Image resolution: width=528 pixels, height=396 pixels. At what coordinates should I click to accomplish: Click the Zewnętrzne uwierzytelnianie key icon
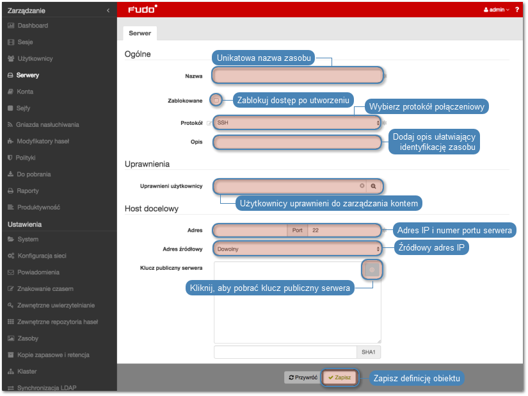click(10, 306)
